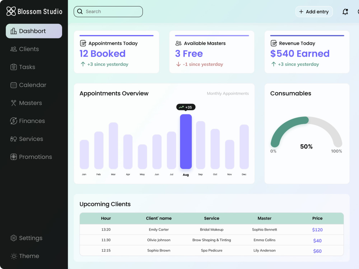Click master name Sophia Bennett

[x=265, y=230]
